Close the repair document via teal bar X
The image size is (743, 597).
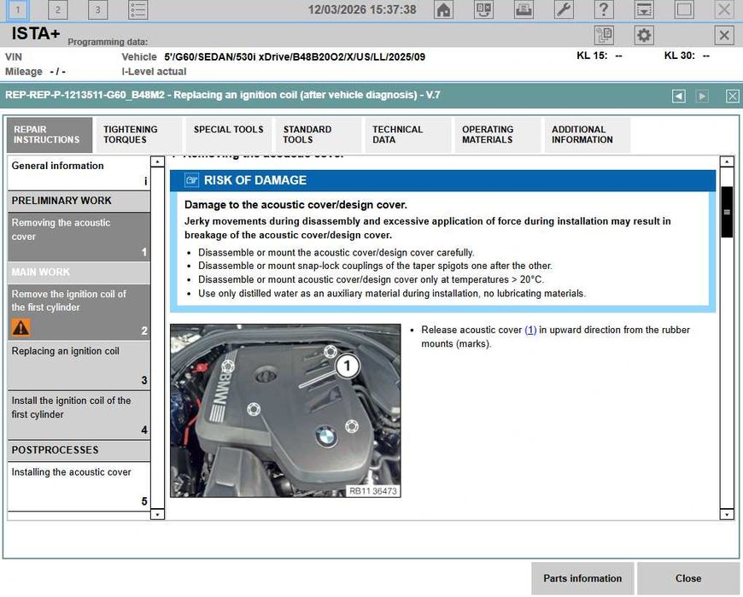point(732,97)
